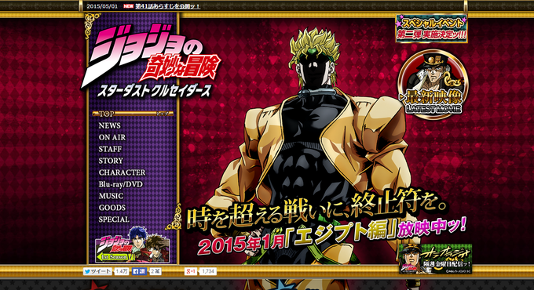Click the 2015年1月 エジプト編 broadcast text
The height and width of the screenshot is (290, 534).
tap(332, 236)
